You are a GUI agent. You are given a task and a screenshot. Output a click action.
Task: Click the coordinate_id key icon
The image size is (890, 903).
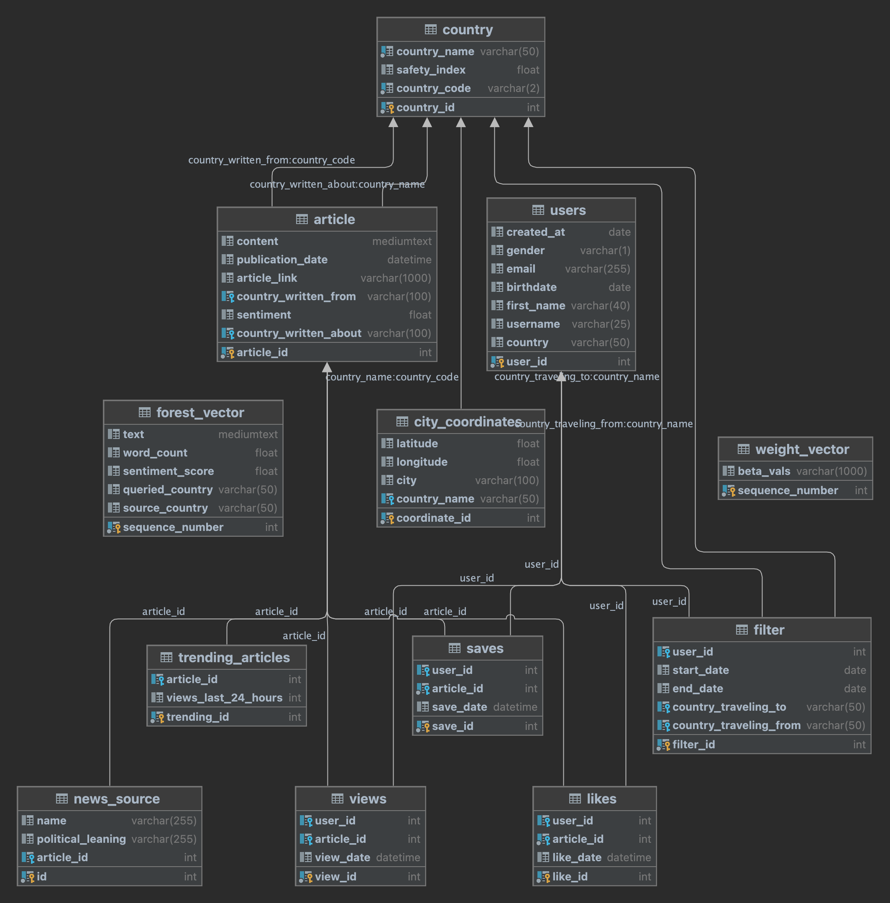tap(387, 518)
